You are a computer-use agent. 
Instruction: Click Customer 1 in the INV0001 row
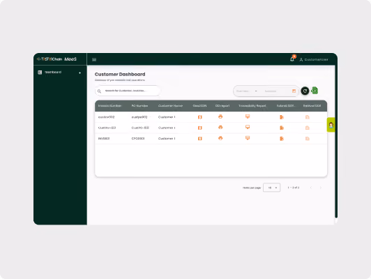167,138
